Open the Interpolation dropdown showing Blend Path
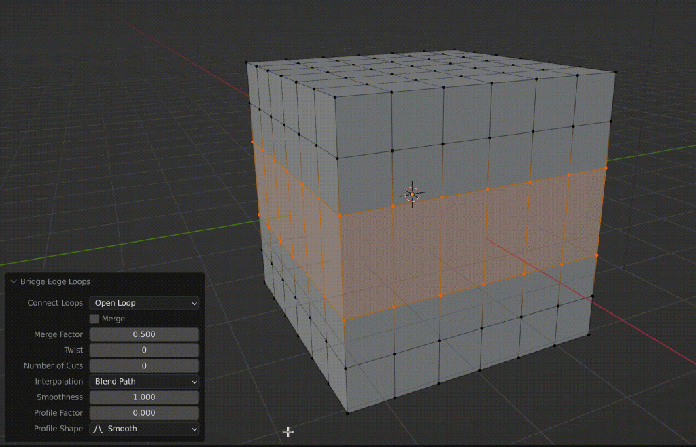The width and height of the screenshot is (696, 447). [144, 381]
